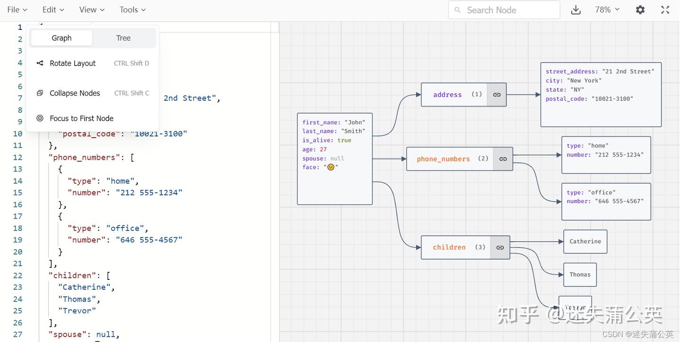Collapse the phone_numbers node via its link icon
680x342 pixels.
503,159
